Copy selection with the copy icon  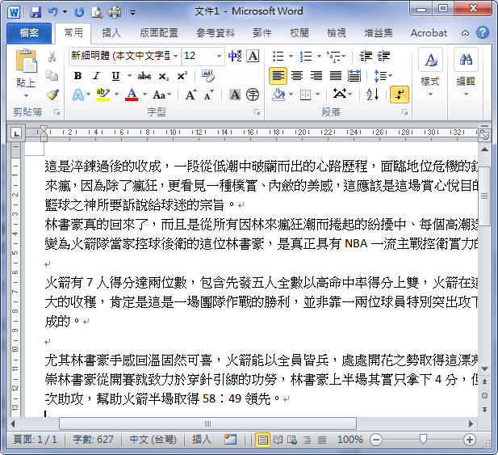click(x=52, y=76)
